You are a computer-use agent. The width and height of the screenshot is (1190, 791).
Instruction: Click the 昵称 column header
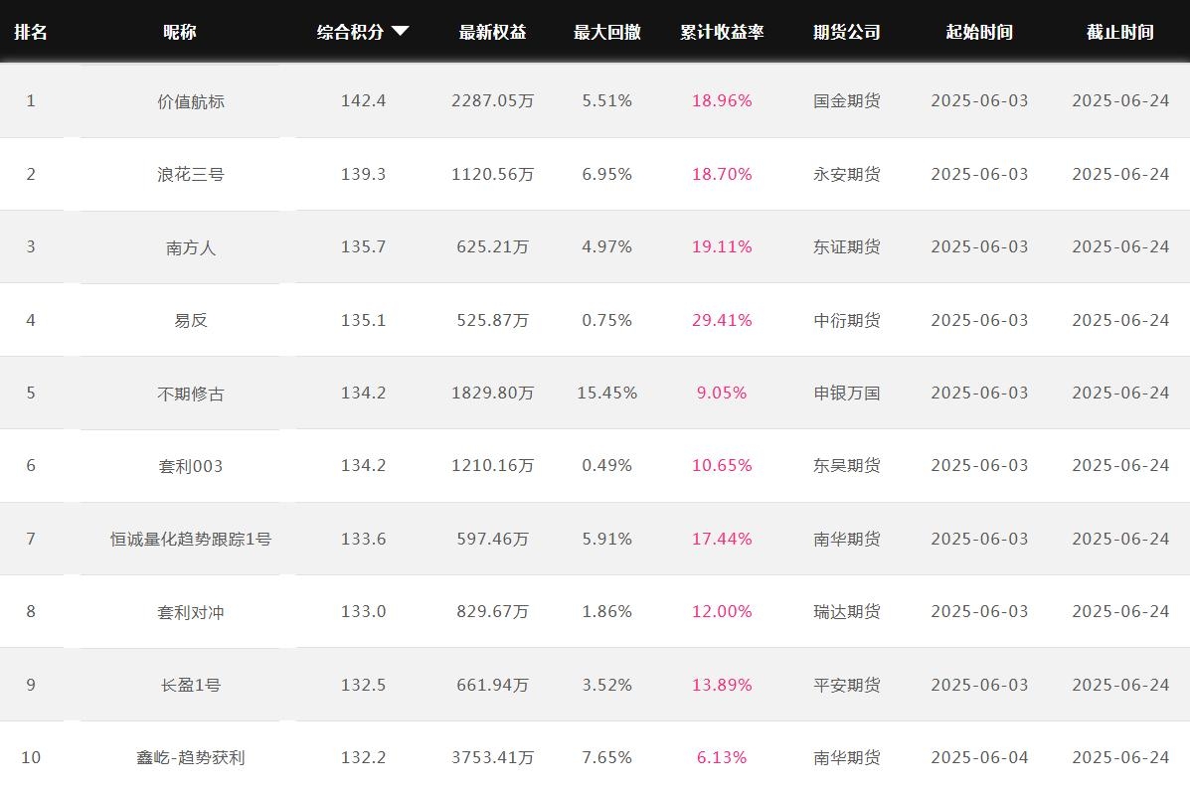click(180, 32)
